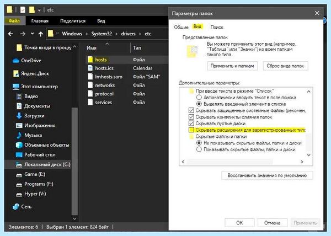Click quick access properties checkmark icon
The height and width of the screenshot is (236, 331).
tap(23, 10)
